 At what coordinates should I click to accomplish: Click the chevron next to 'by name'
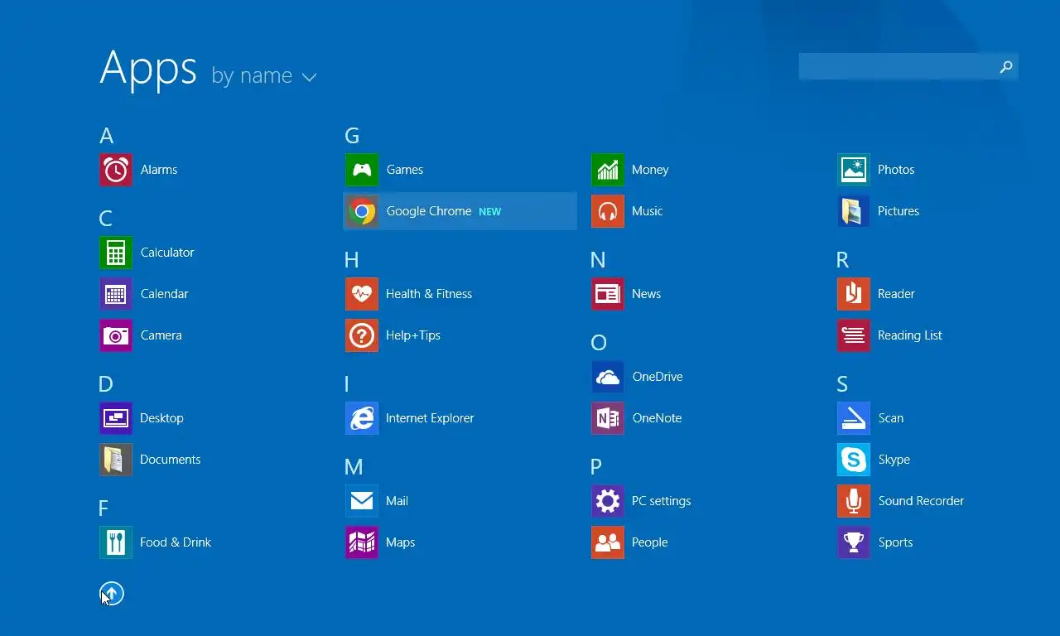[309, 78]
